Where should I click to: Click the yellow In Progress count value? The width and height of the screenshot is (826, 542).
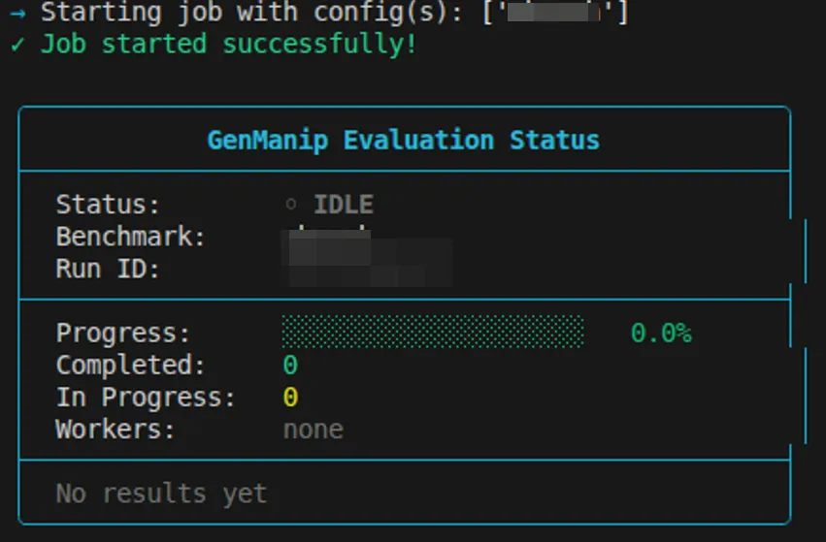point(290,398)
